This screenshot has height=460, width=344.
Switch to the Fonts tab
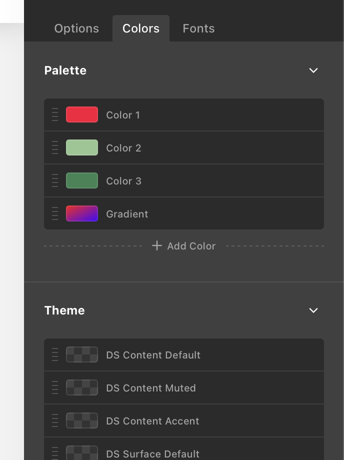pos(198,28)
